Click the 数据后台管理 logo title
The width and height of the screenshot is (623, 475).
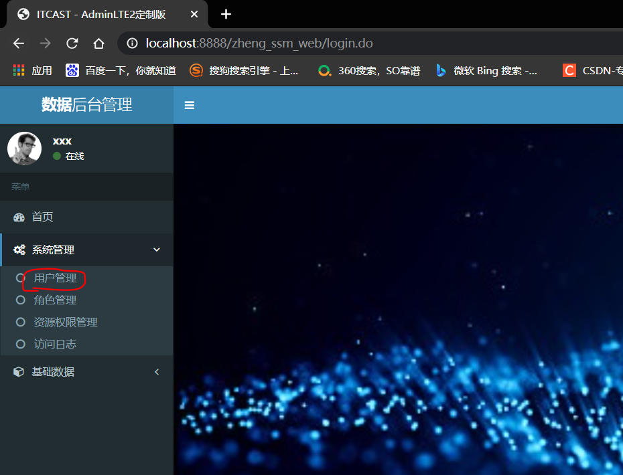(86, 105)
